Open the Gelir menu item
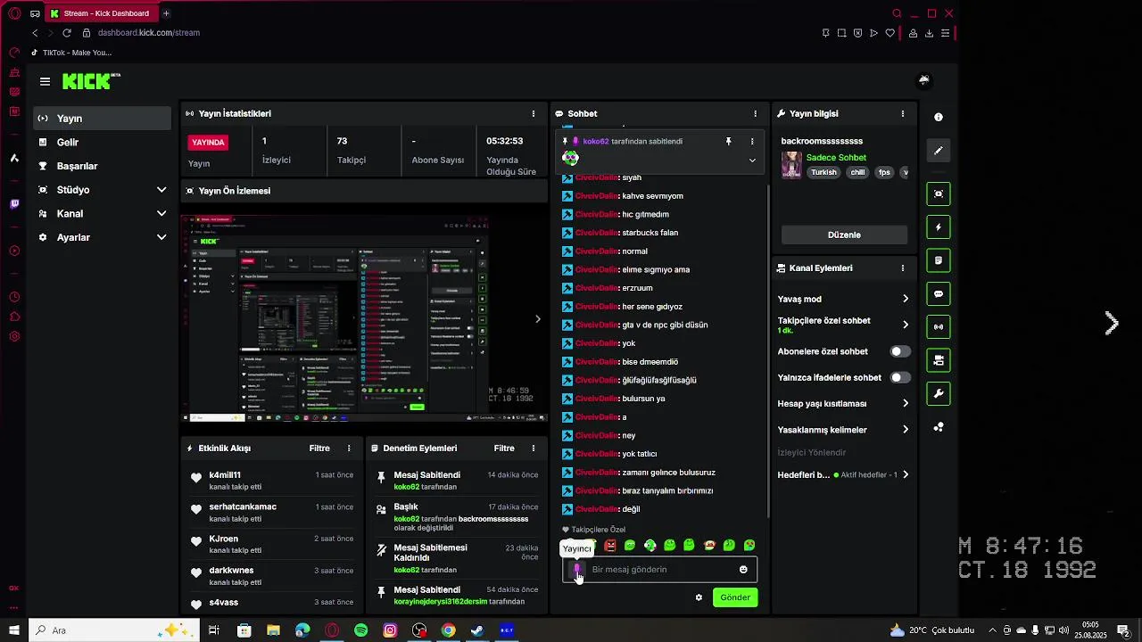 click(103, 143)
